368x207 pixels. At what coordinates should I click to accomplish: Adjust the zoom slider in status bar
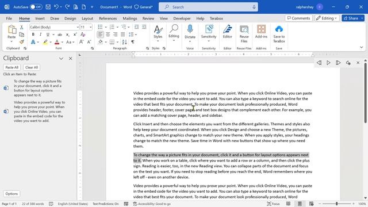click(336, 204)
